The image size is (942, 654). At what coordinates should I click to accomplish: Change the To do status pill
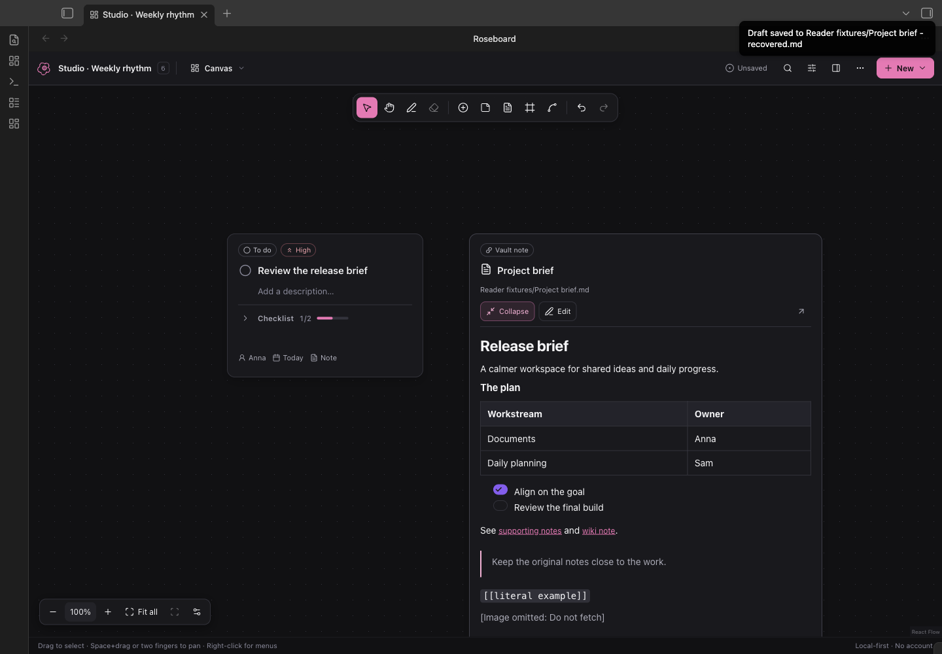pyautogui.click(x=258, y=250)
